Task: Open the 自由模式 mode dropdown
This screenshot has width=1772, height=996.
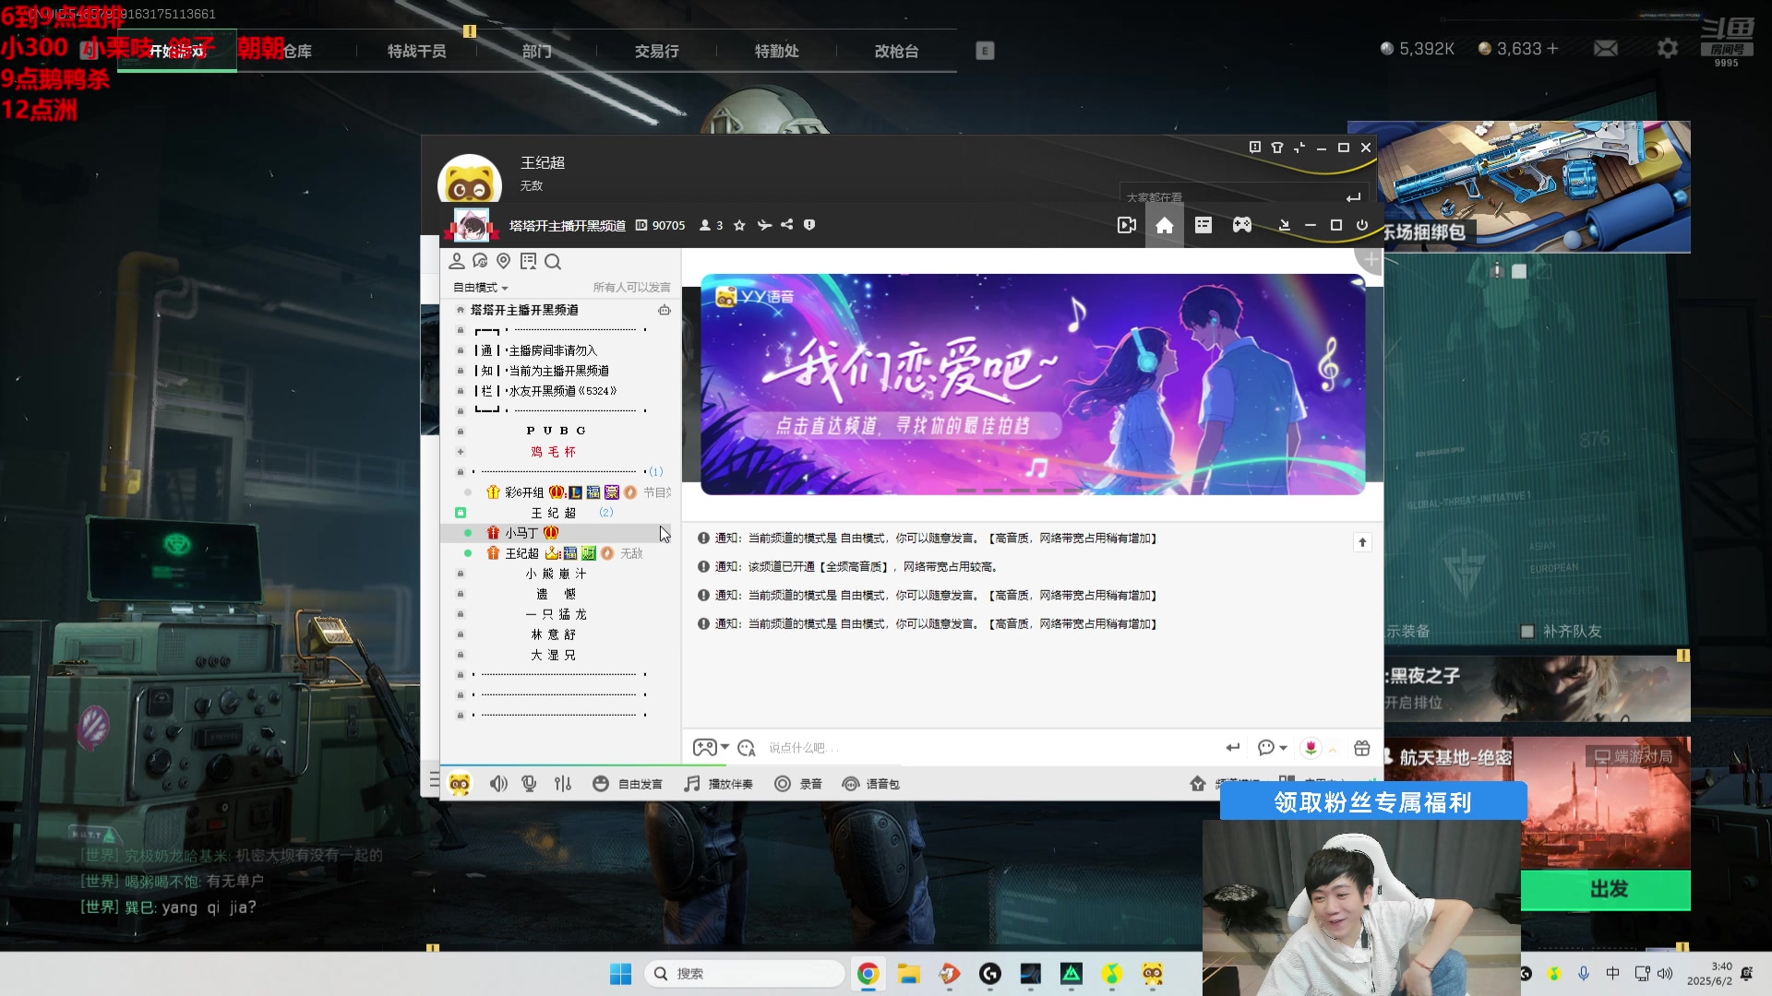Action: point(480,288)
